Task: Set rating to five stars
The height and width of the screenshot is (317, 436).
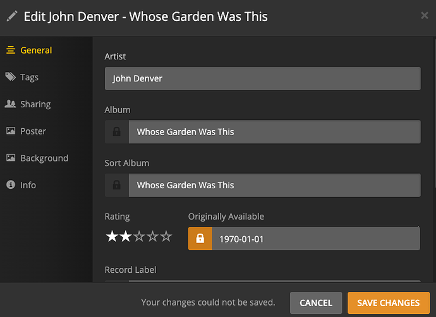Action: tap(166, 237)
